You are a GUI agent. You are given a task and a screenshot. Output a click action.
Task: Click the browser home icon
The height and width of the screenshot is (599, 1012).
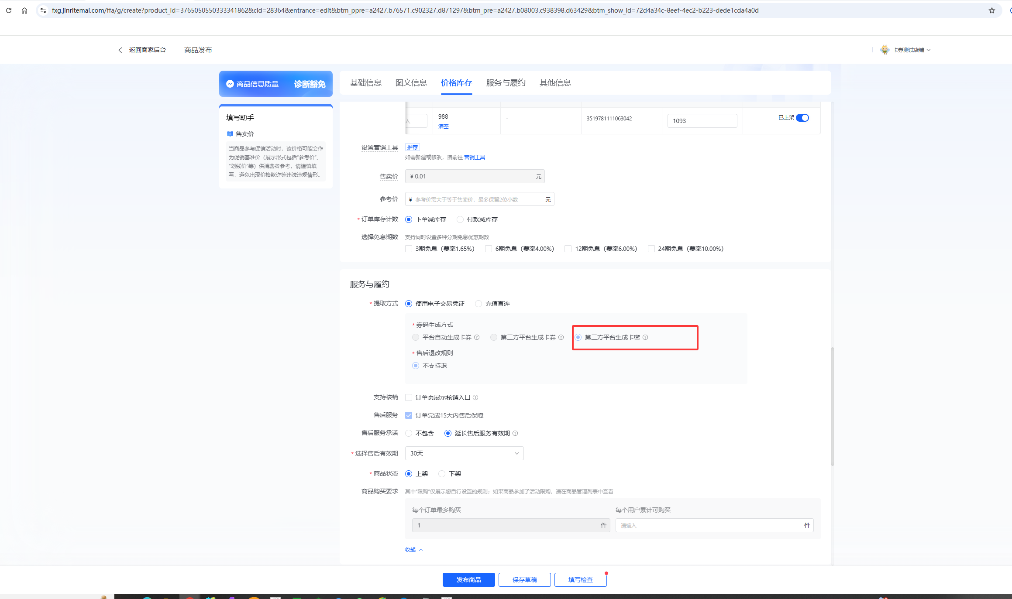pyautogui.click(x=24, y=10)
